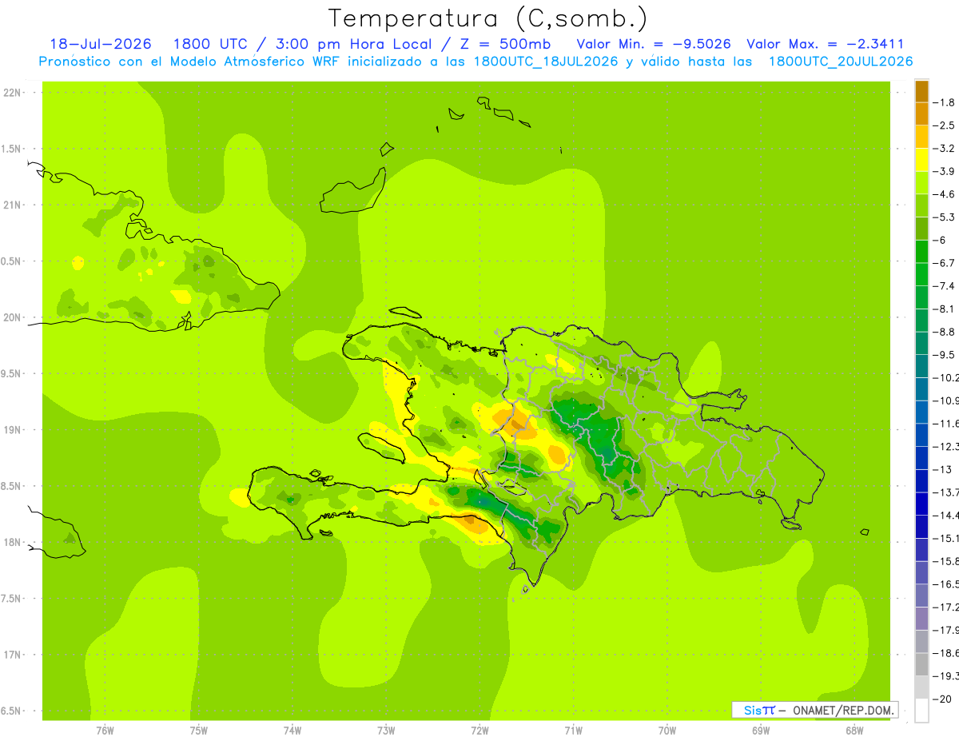
Task: Pick the green colorbar segment between -6 and -6.7
Action: pyautogui.click(x=921, y=251)
